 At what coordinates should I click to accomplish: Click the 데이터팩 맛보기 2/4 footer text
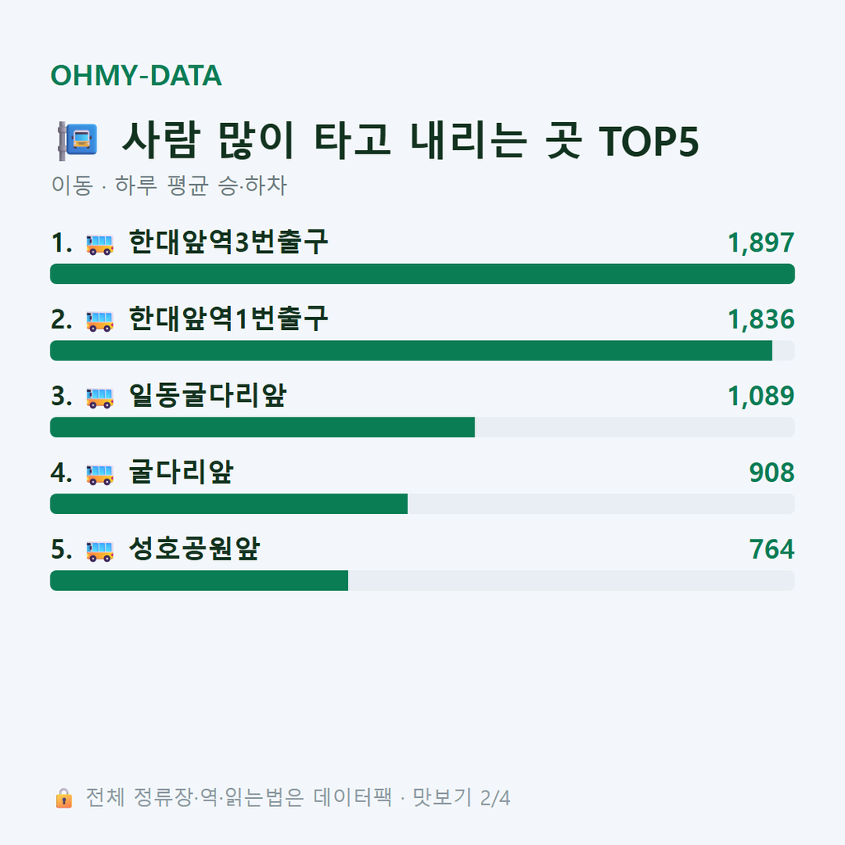[x=412, y=798]
